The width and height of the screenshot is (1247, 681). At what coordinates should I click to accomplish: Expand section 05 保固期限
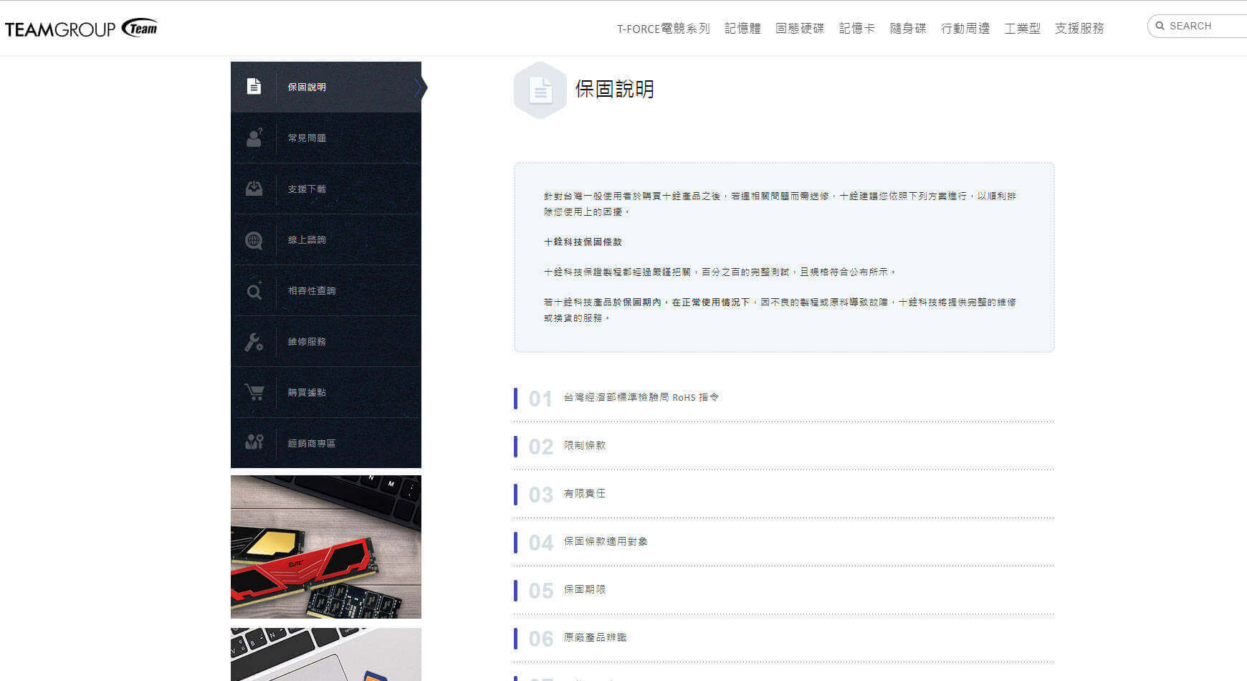point(784,590)
